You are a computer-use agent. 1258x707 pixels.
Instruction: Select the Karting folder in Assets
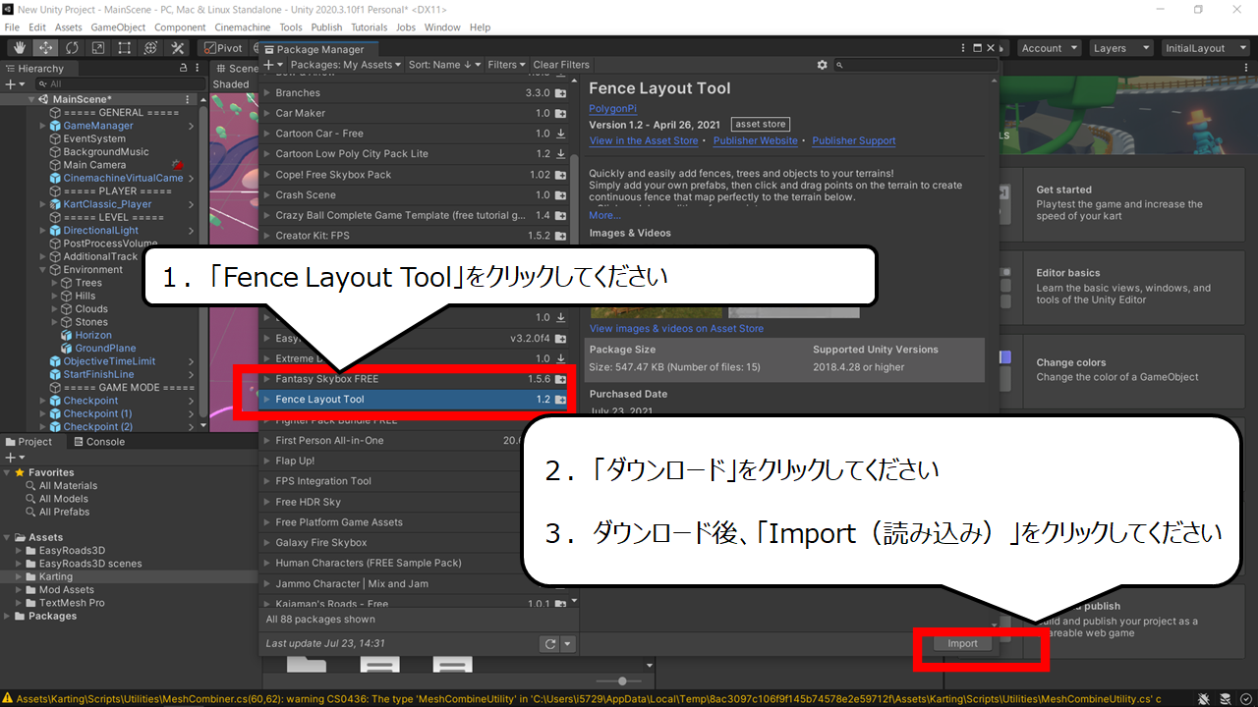(55, 576)
